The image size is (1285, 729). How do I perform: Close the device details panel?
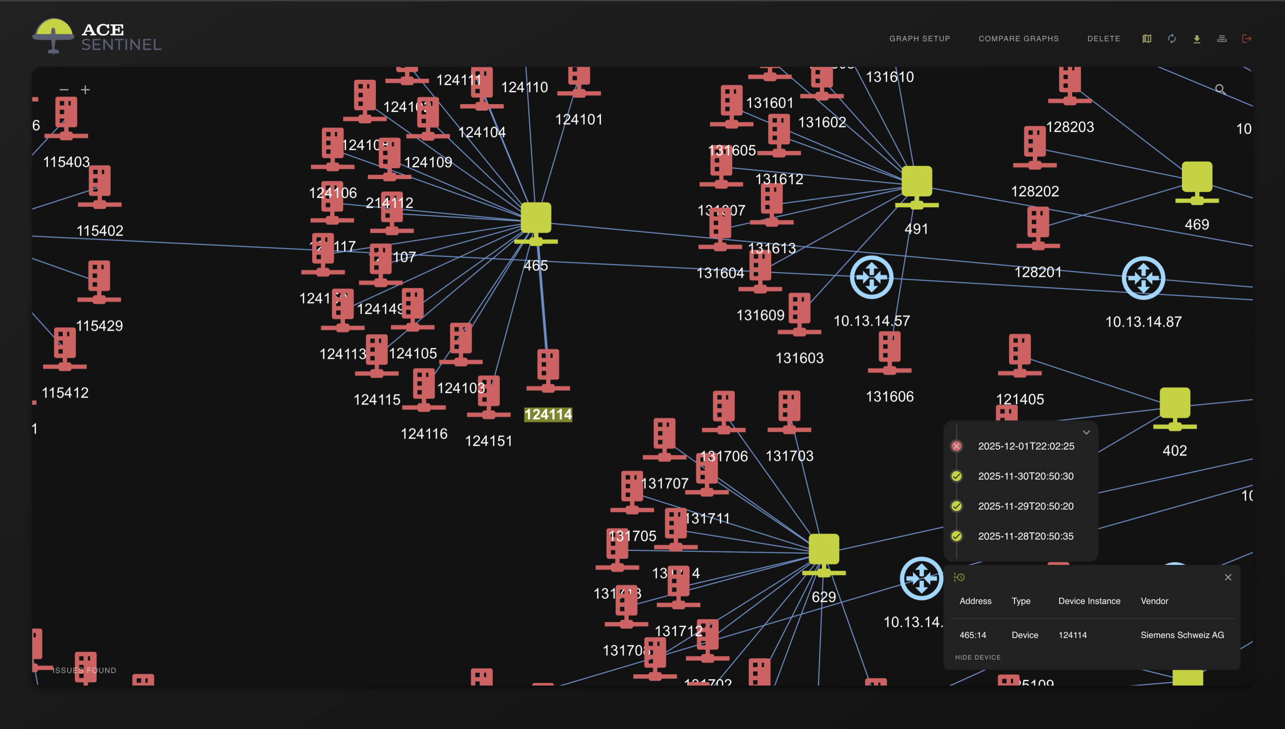[1228, 577]
